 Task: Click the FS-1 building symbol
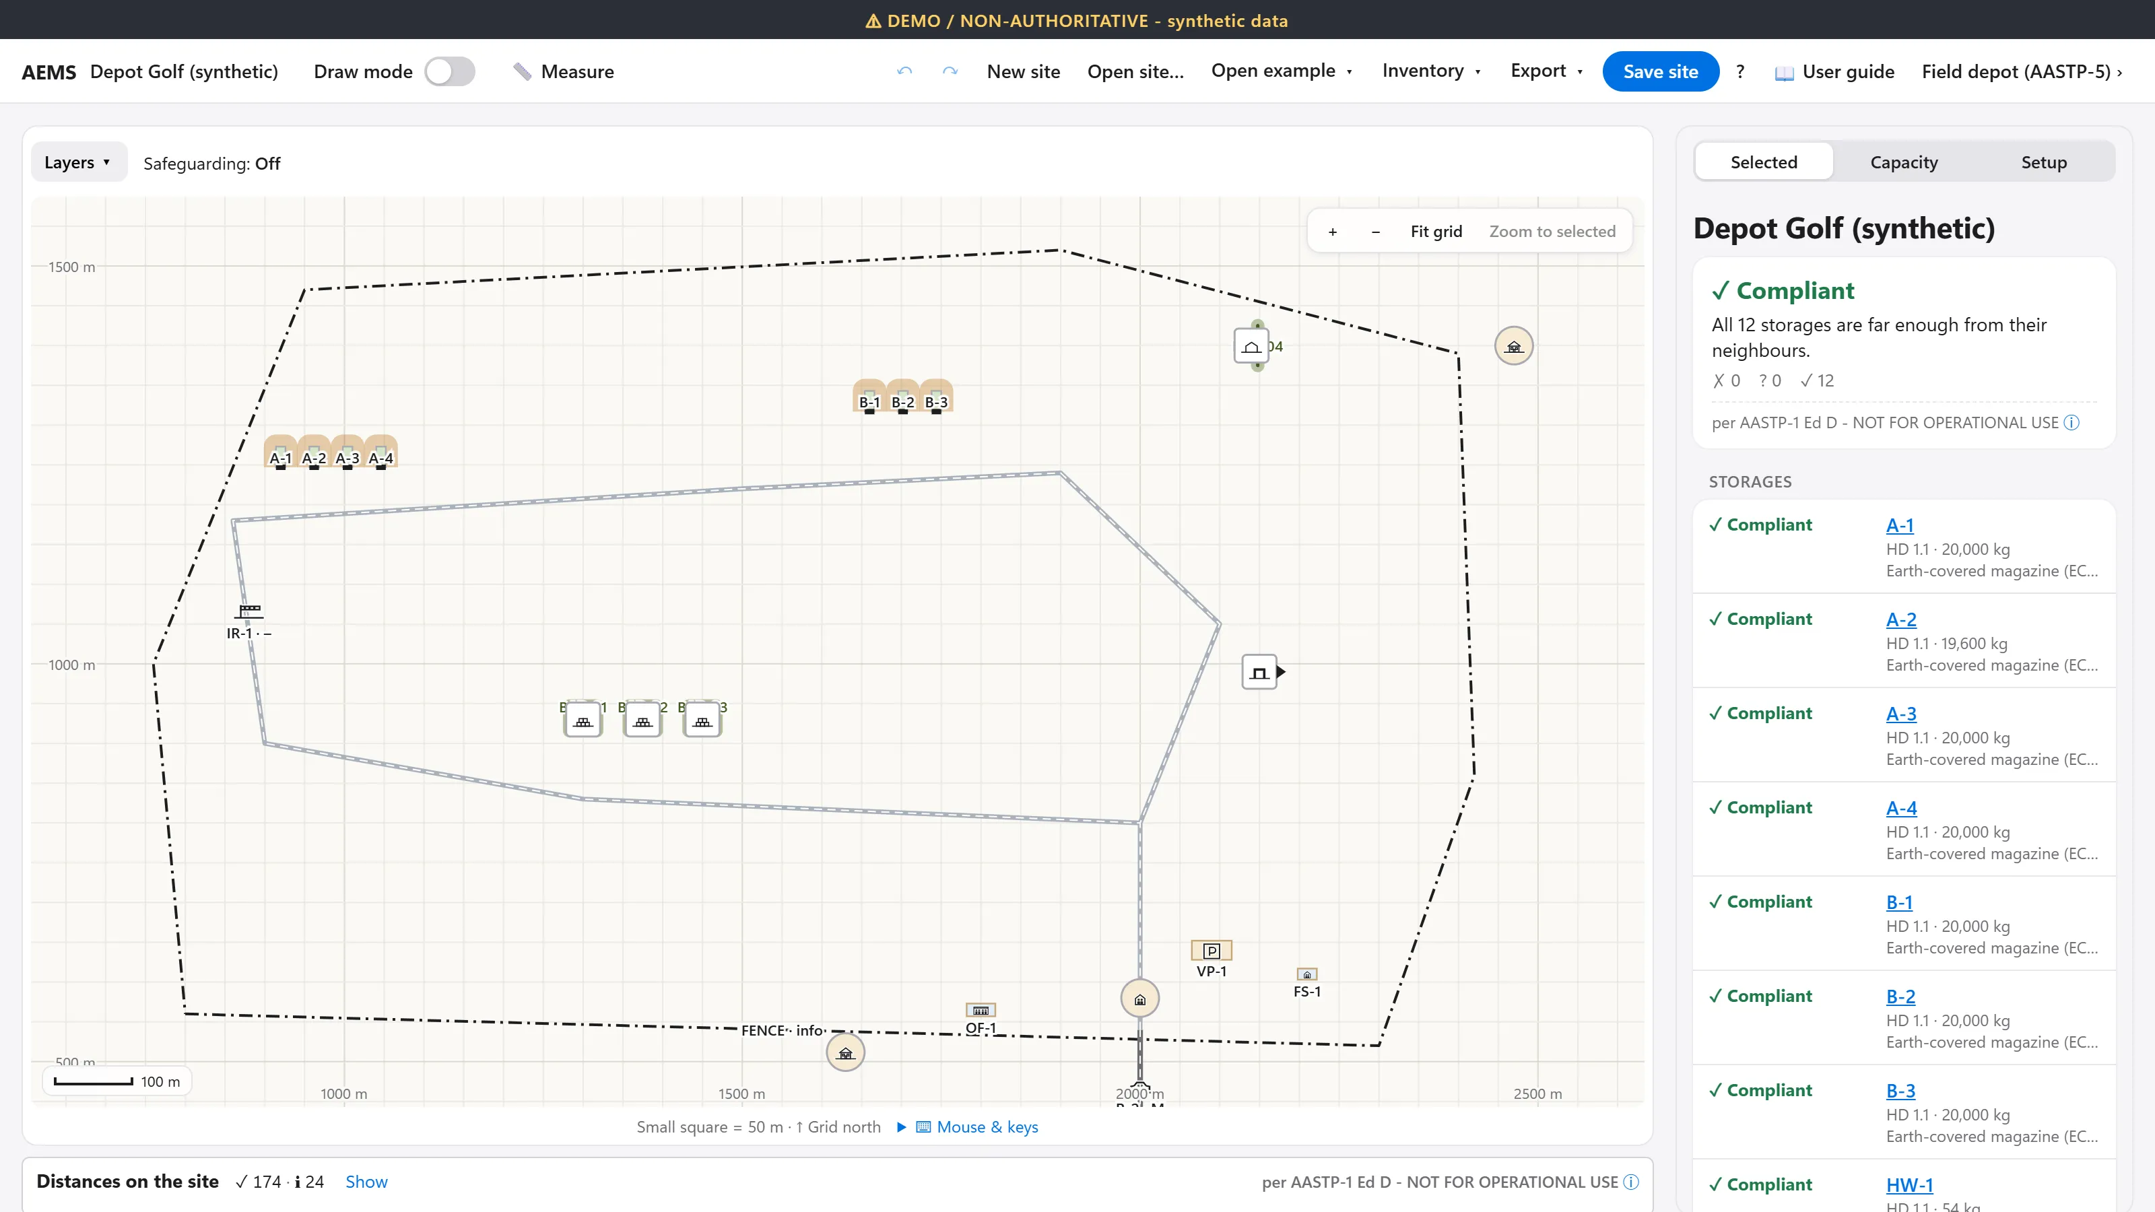(x=1306, y=974)
